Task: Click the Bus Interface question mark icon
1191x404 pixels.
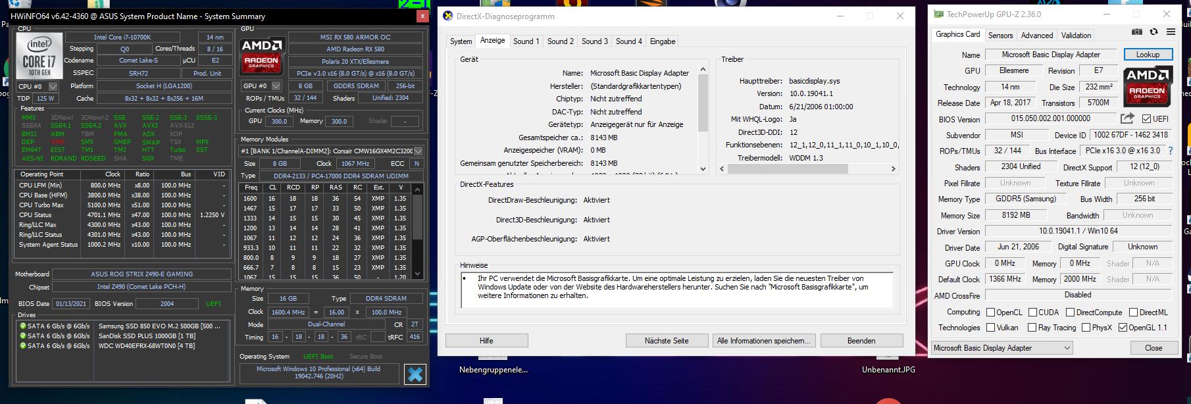Action: coord(1171,151)
